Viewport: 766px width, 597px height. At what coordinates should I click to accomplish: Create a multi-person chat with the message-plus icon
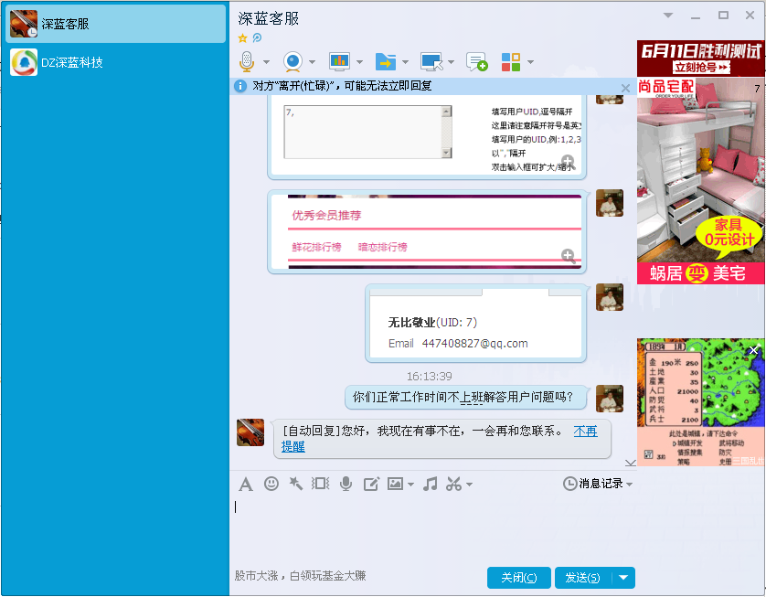(x=476, y=61)
